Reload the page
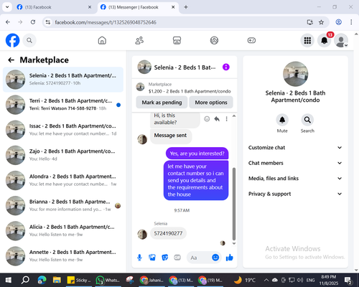This screenshot has height=287, width=359. pyautogui.click(x=33, y=22)
